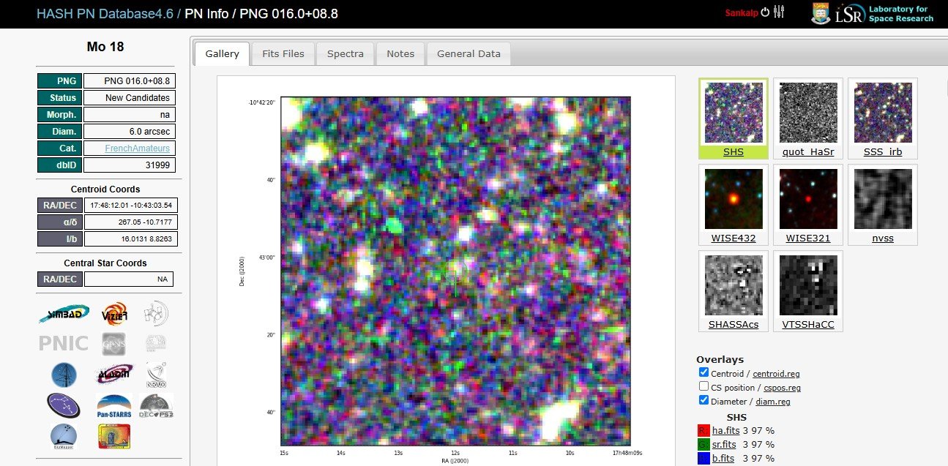Download the diam.reg file
948x466 pixels.
tap(772, 402)
